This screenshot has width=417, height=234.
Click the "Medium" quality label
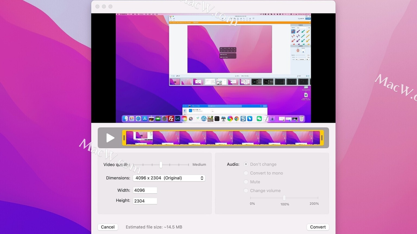[x=199, y=164]
